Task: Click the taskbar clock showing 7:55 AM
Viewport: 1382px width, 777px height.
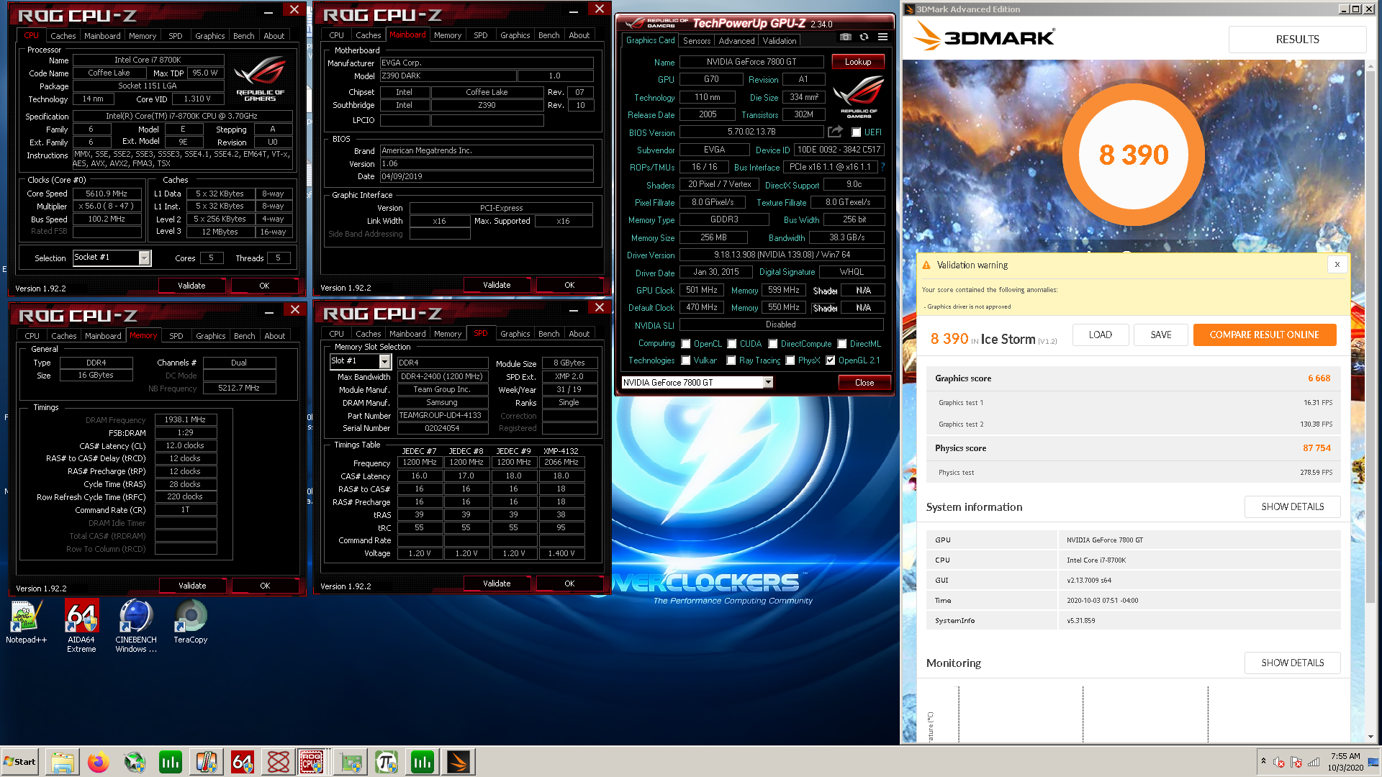Action: click(1345, 762)
